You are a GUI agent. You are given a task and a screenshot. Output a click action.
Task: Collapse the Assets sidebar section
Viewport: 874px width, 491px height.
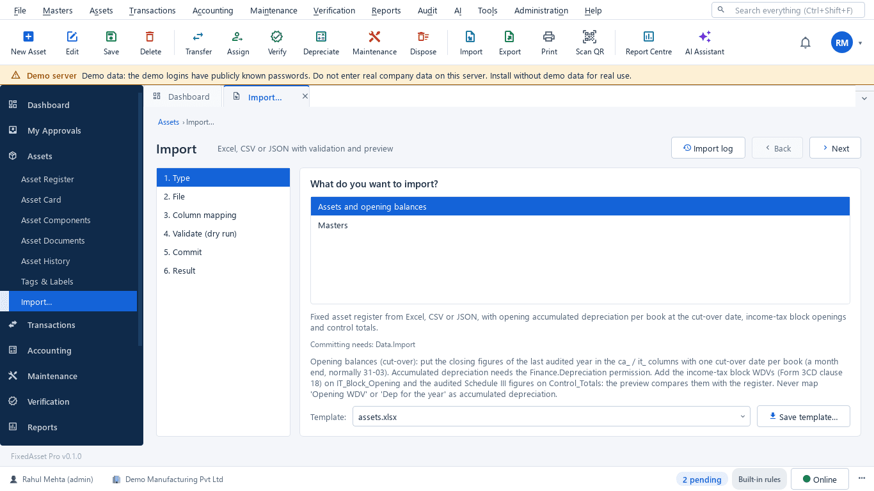[68, 156]
